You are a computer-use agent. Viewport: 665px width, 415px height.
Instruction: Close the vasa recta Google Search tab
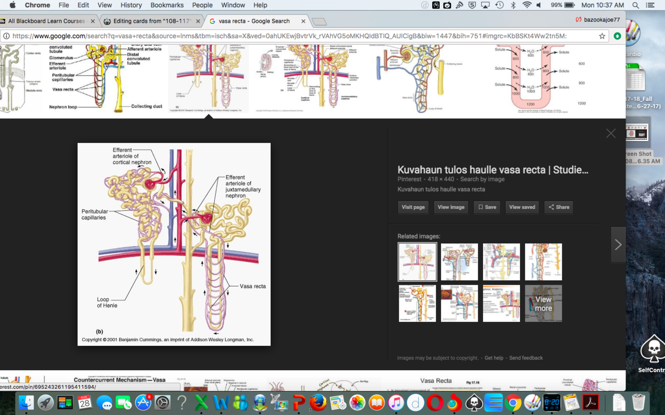pyautogui.click(x=303, y=21)
